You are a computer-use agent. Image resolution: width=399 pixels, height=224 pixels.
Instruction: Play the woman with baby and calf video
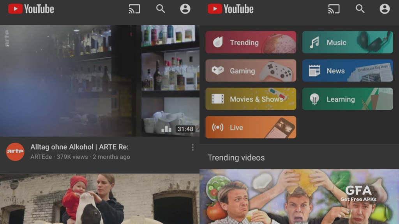coord(100,199)
